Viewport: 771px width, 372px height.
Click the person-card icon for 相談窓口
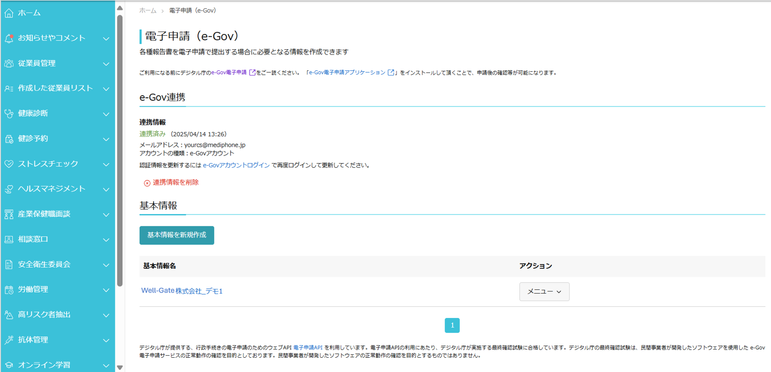(x=9, y=240)
